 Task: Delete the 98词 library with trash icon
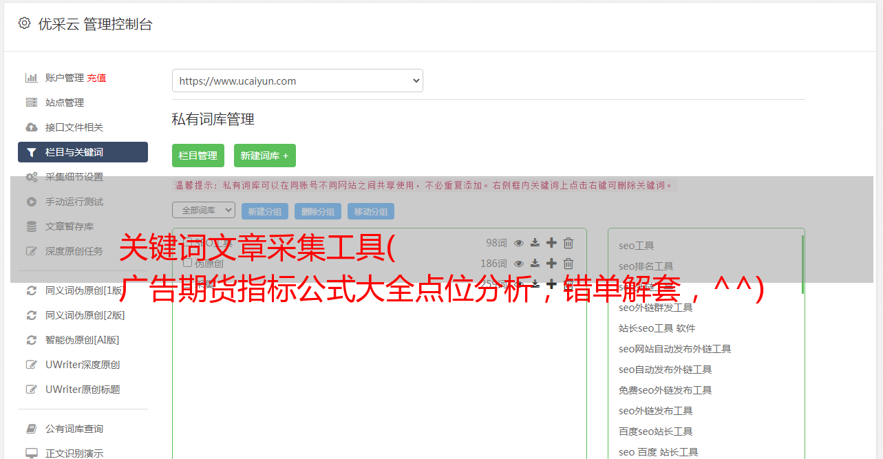pos(568,243)
